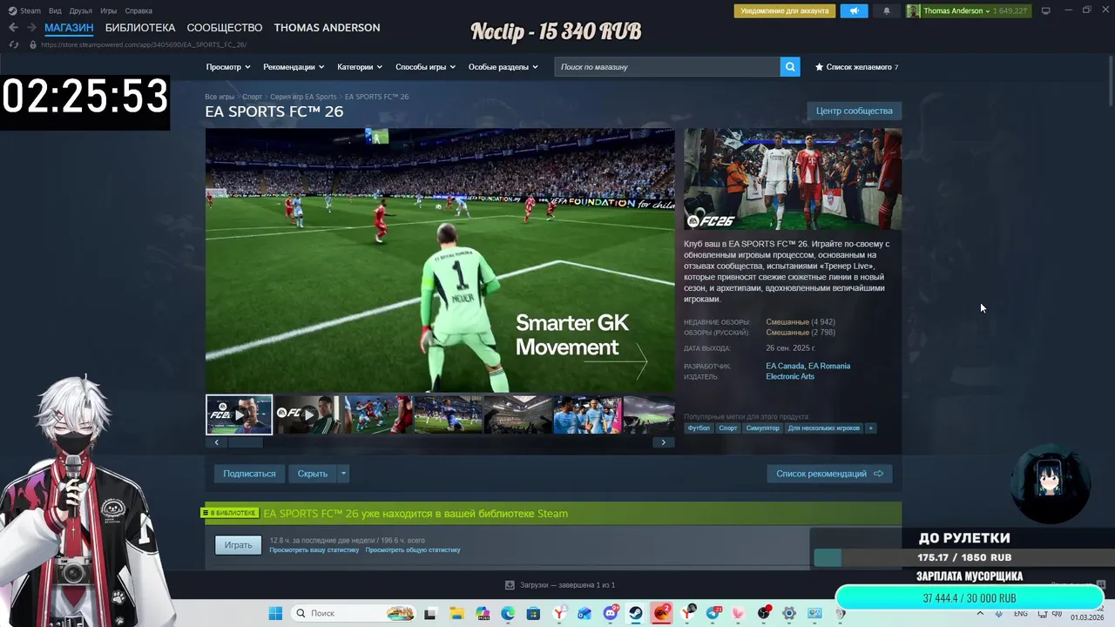This screenshot has height=627, width=1115.
Task: Switch to Big Picture mode monitor icon
Action: 1046,10
